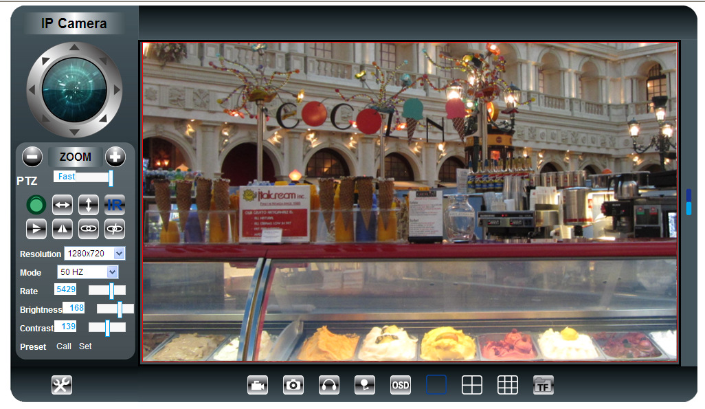This screenshot has width=705, height=409.
Task: Click the preset Set link
Action: click(85, 346)
